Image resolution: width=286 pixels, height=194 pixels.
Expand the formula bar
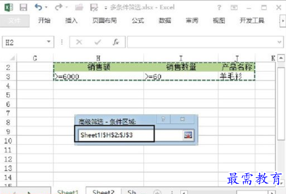tap(279, 42)
